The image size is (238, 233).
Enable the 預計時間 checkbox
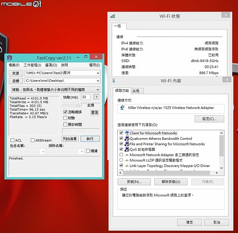pos(65,124)
